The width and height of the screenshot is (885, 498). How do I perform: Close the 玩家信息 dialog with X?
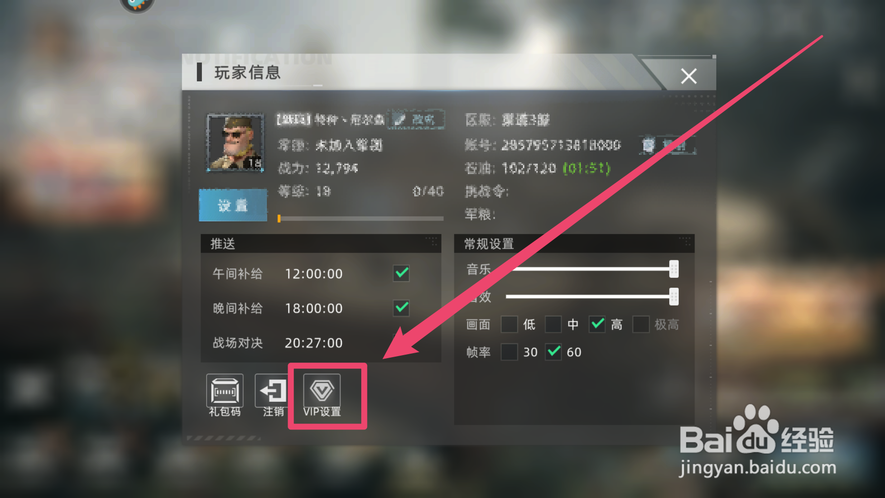coord(689,76)
